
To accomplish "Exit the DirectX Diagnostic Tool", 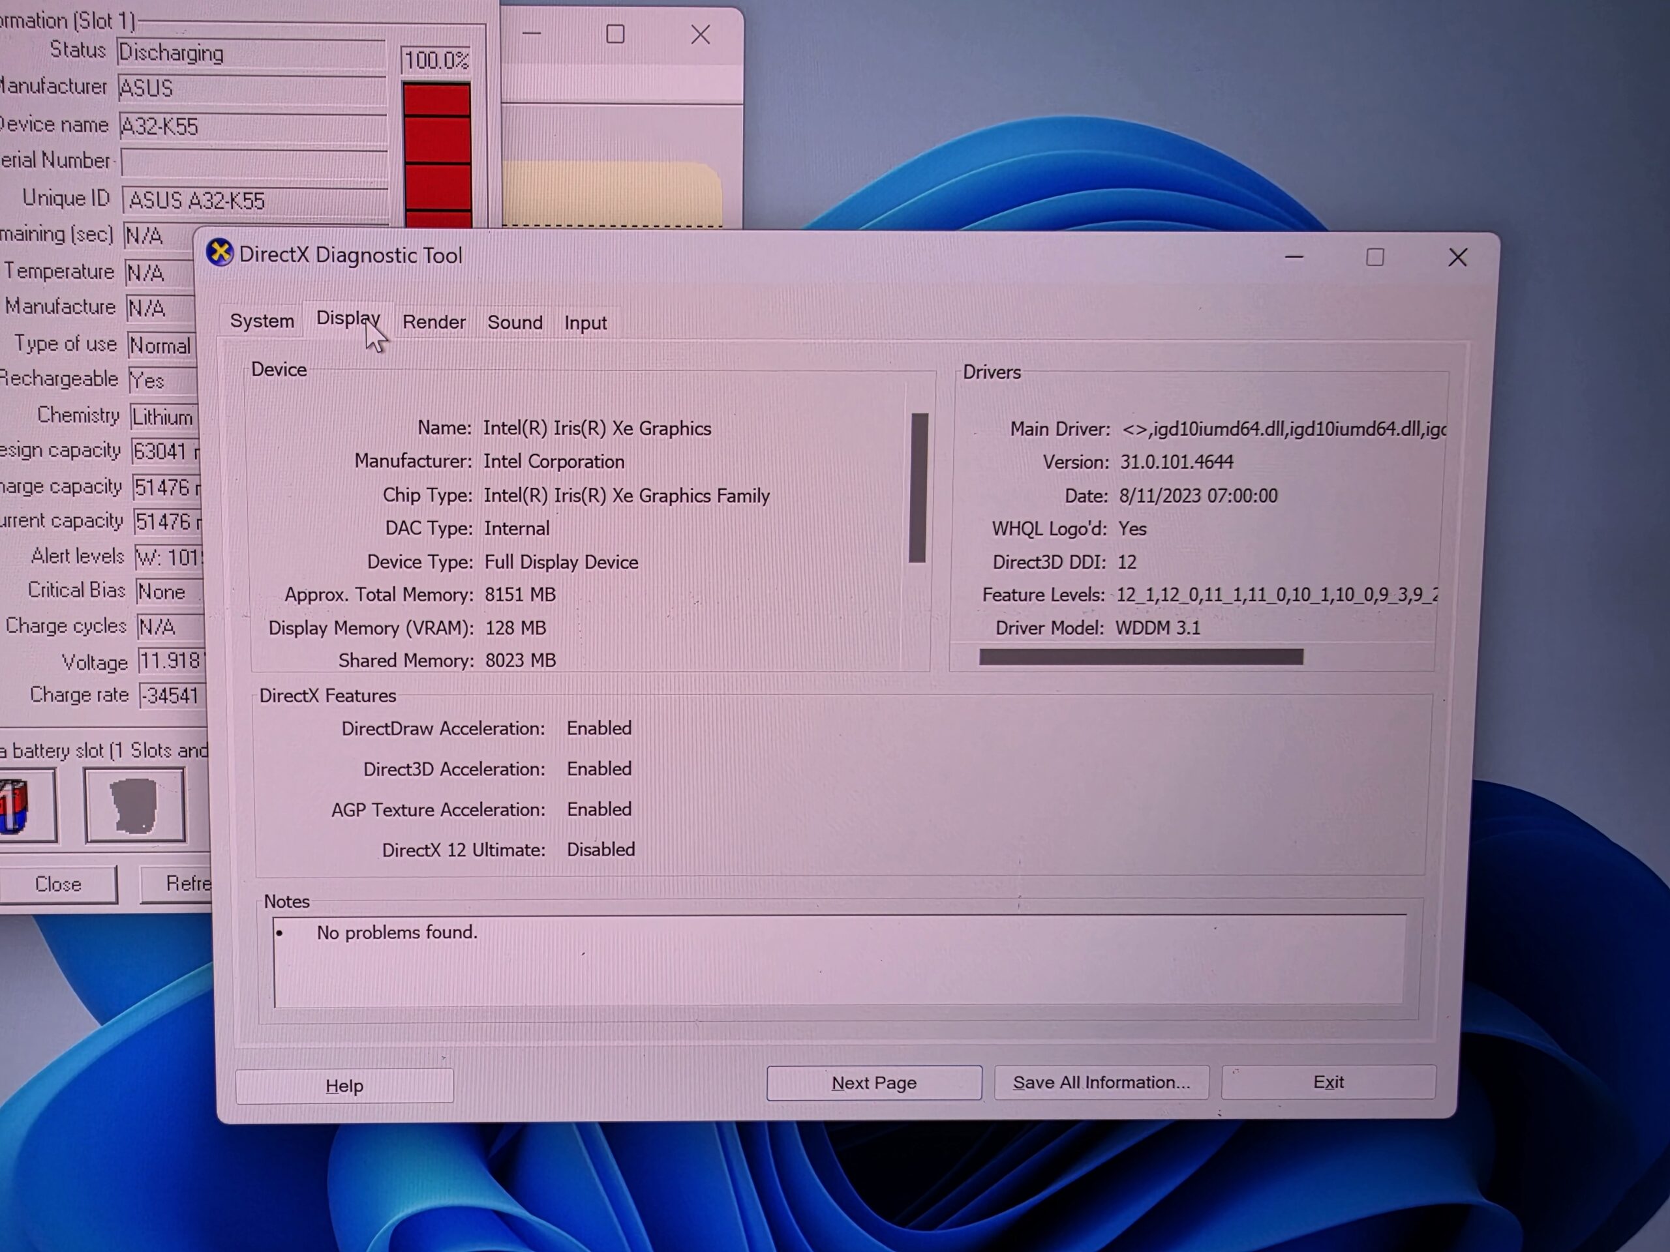I will [1329, 1082].
